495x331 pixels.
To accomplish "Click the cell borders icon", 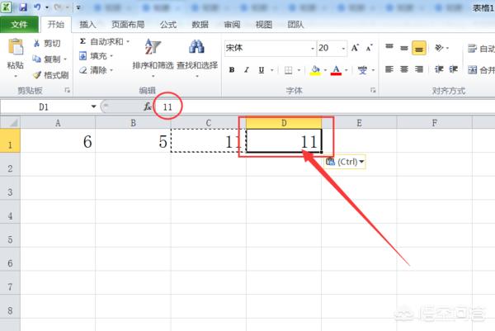I will (x=288, y=70).
